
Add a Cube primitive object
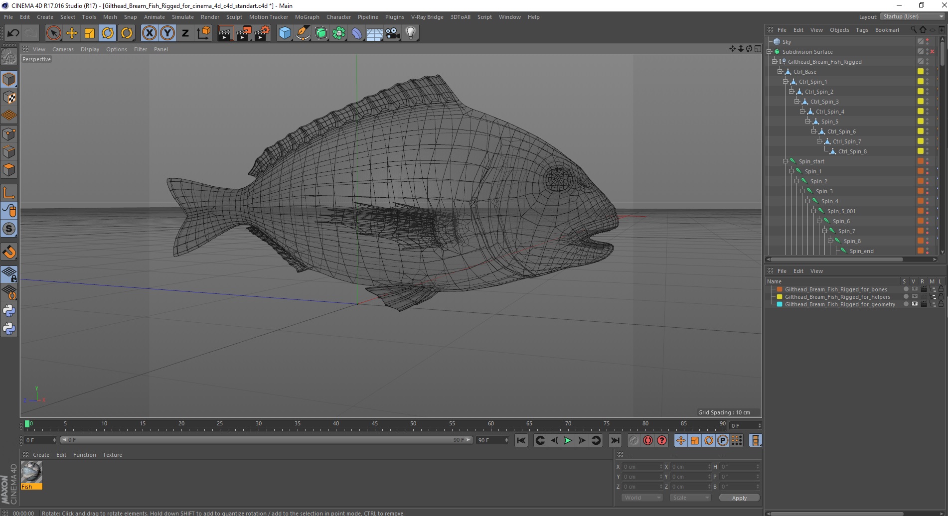[285, 33]
